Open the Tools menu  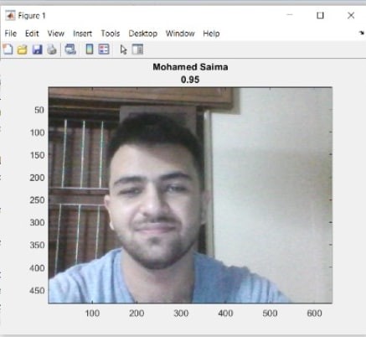111,34
